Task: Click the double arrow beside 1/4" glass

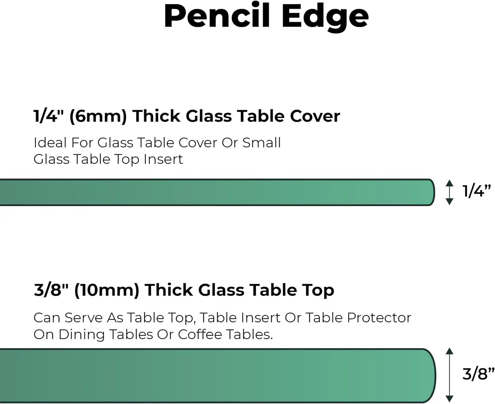Action: tap(449, 192)
